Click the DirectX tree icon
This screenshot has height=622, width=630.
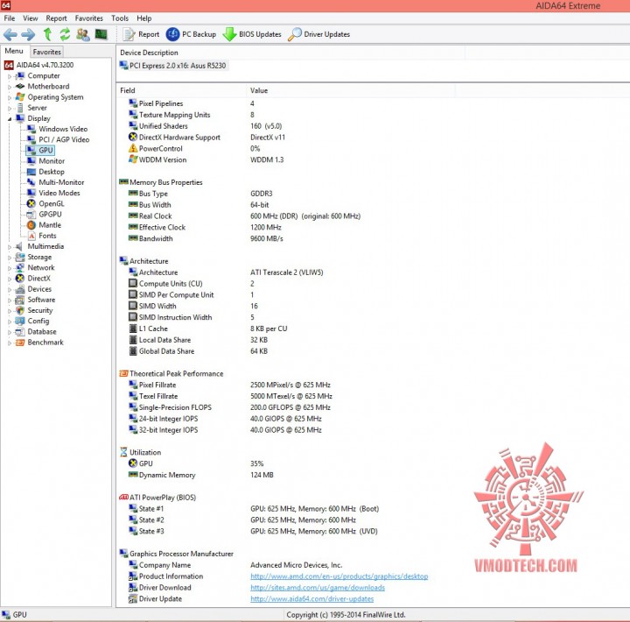[20, 279]
